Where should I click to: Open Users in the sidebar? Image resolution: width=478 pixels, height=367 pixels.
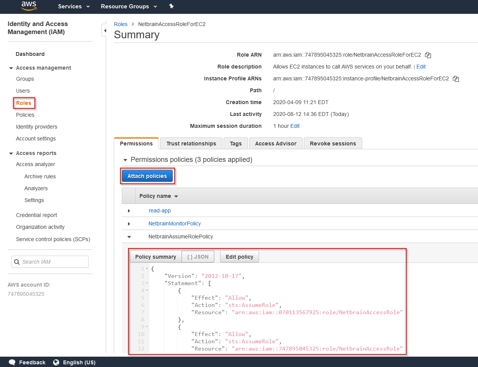pyautogui.click(x=23, y=91)
